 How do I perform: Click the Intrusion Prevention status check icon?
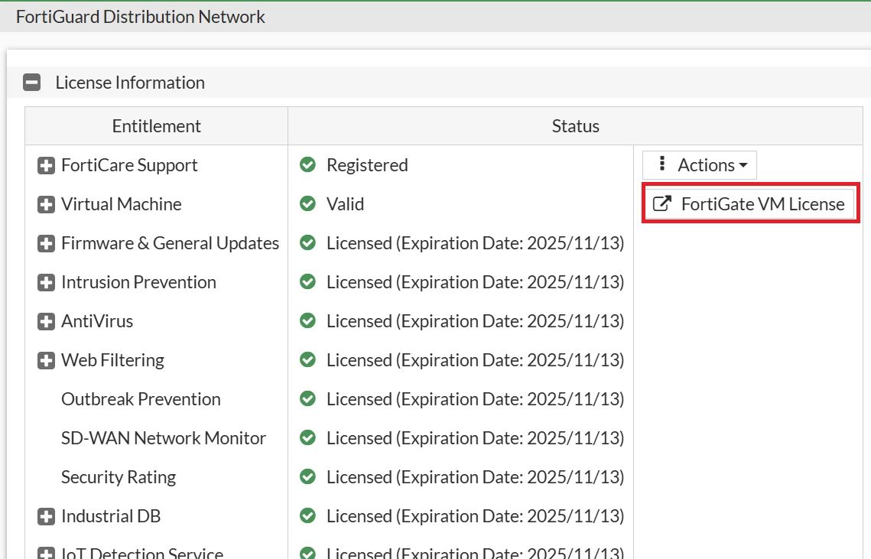pyautogui.click(x=307, y=281)
